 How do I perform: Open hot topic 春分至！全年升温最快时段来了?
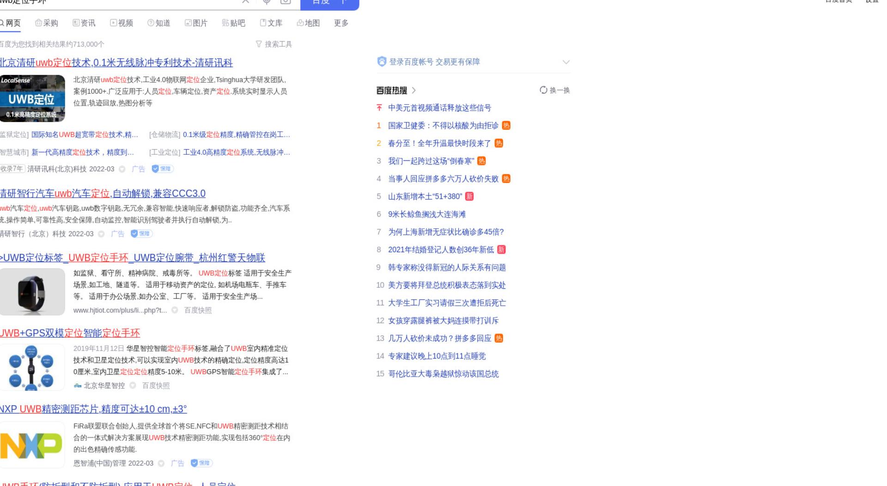click(439, 144)
